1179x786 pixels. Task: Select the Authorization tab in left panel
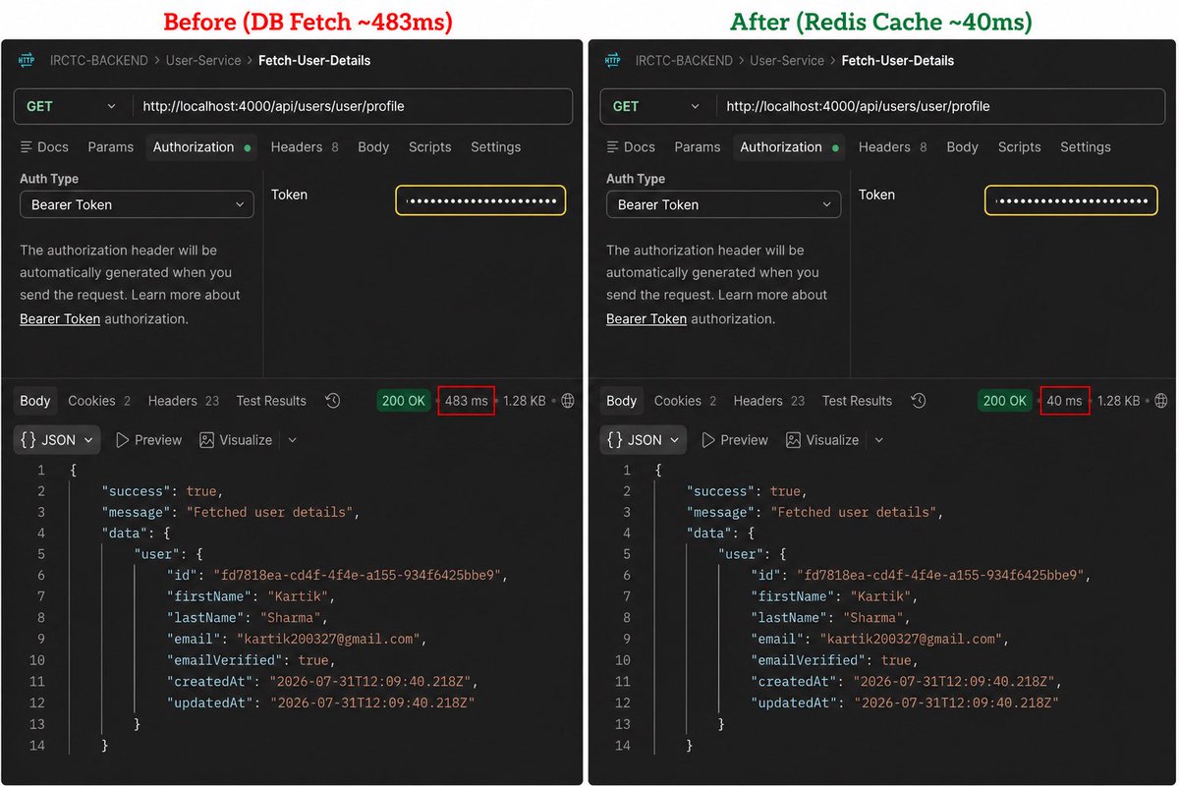click(x=201, y=147)
